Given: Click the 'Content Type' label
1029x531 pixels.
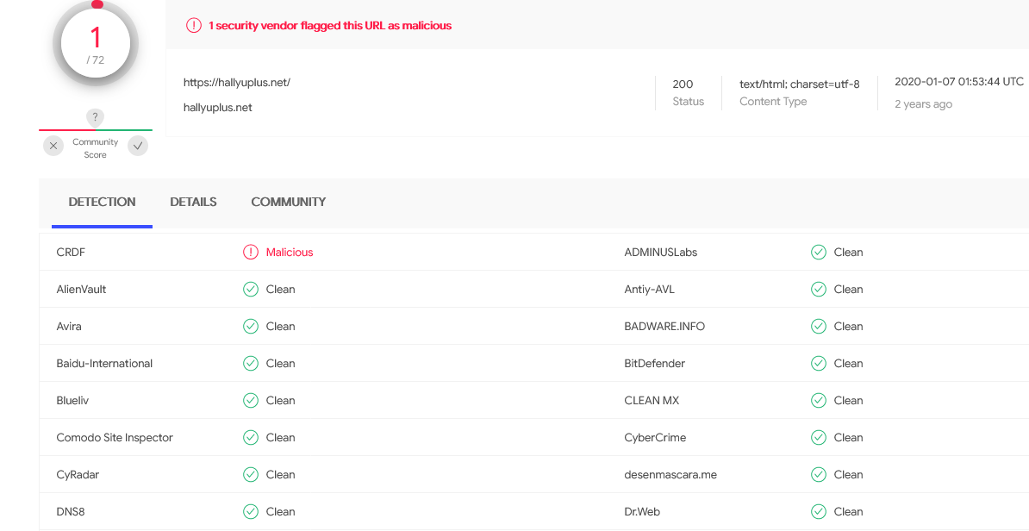Looking at the screenshot, I should [773, 102].
